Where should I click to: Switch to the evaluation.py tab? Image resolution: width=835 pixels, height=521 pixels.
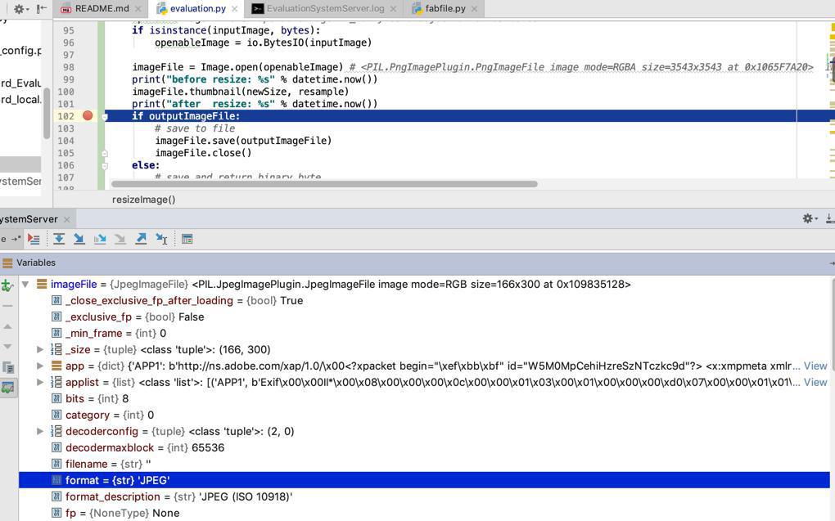coord(197,8)
